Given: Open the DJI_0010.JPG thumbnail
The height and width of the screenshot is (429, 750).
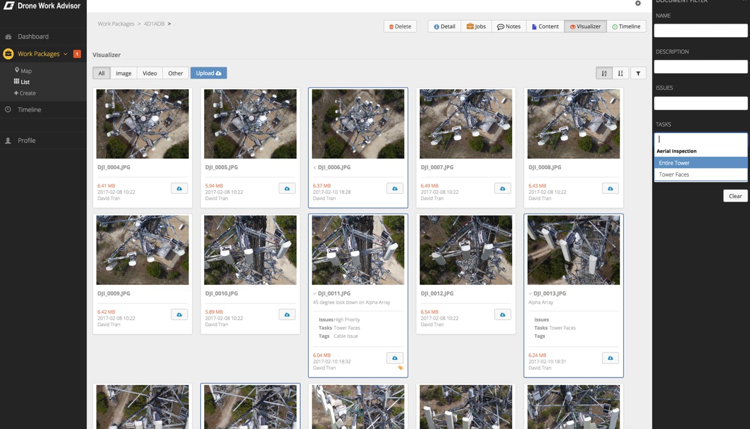Looking at the screenshot, I should [250, 250].
